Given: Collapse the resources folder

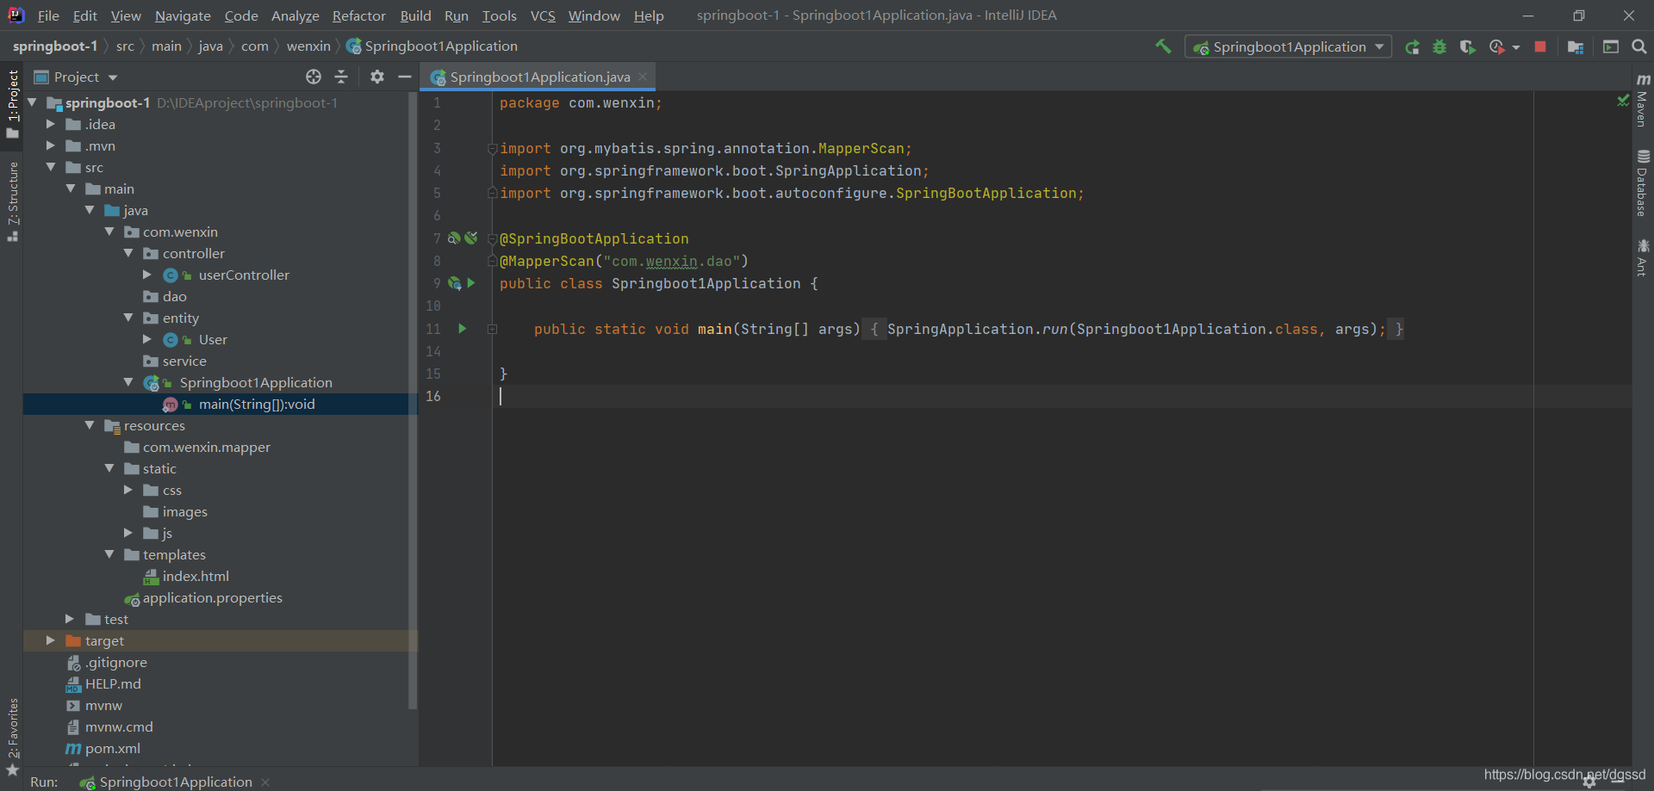Looking at the screenshot, I should pyautogui.click(x=90, y=425).
